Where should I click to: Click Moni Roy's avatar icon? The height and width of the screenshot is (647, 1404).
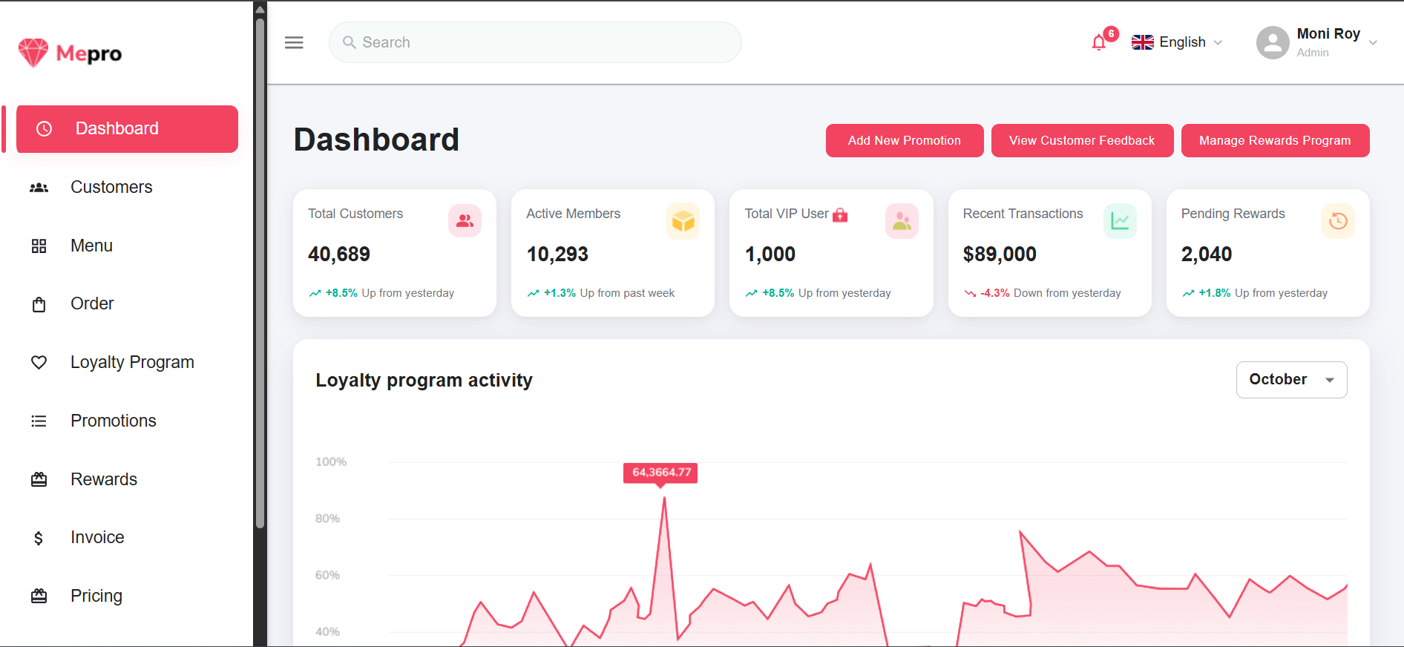coord(1273,43)
